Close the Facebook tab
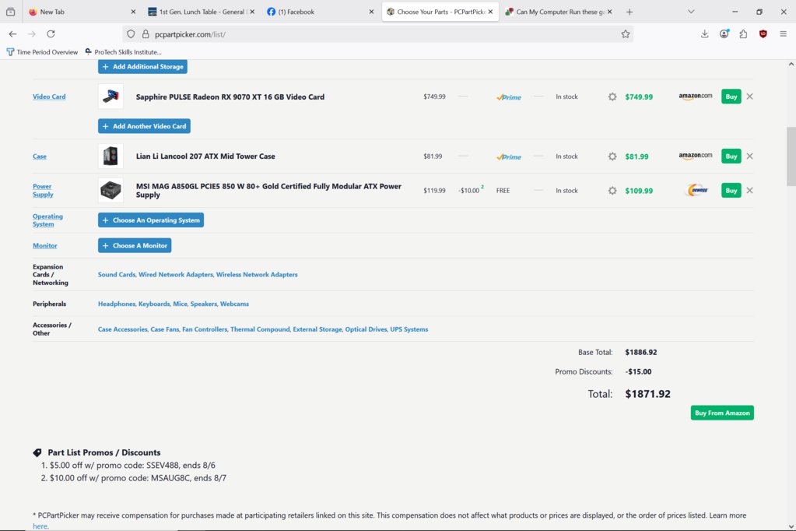 (371, 12)
